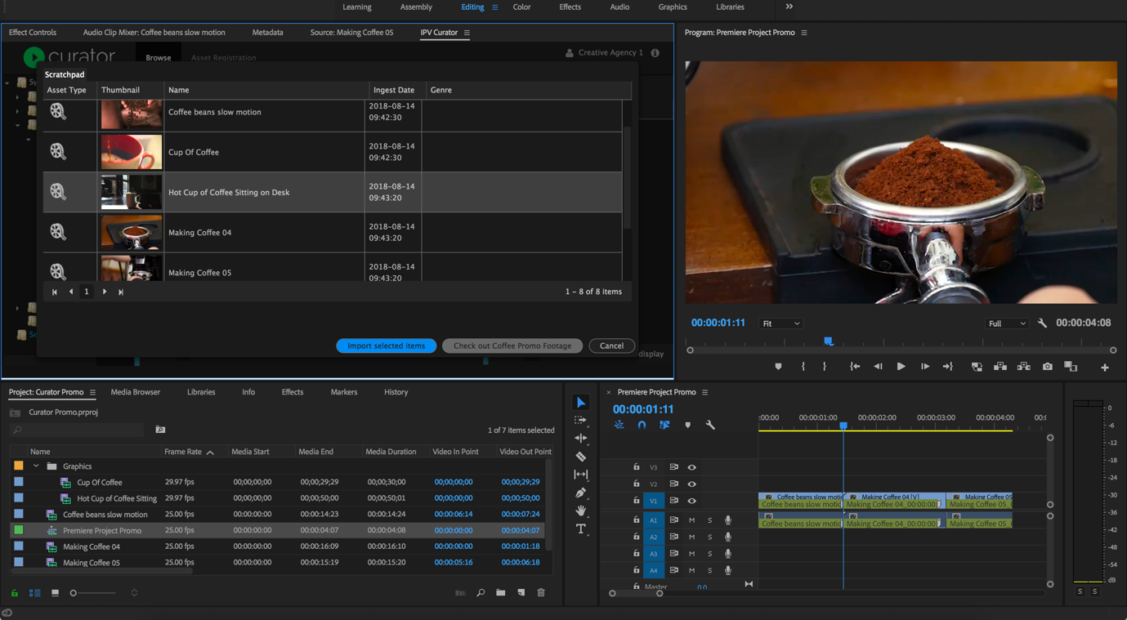This screenshot has width=1127, height=620.
Task: Switch Project panel to icon view
Action: [55, 593]
